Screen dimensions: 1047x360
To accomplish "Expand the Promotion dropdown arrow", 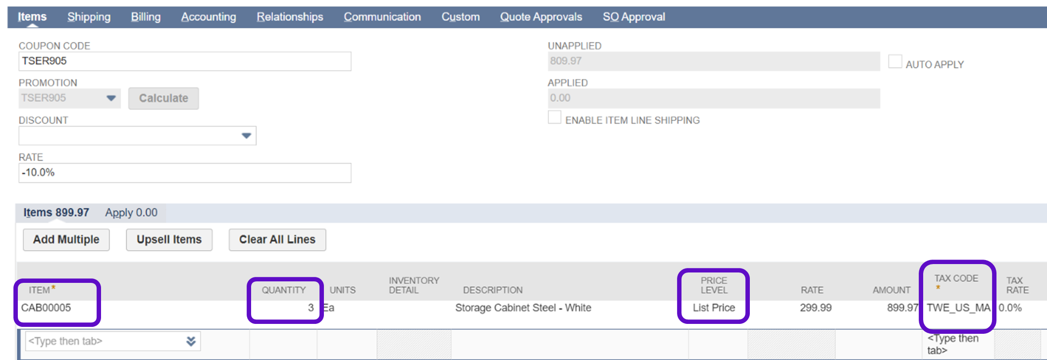I will [111, 98].
